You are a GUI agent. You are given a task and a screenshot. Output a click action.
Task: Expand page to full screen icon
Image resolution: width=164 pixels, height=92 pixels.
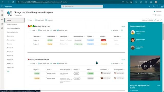tap(161, 20)
